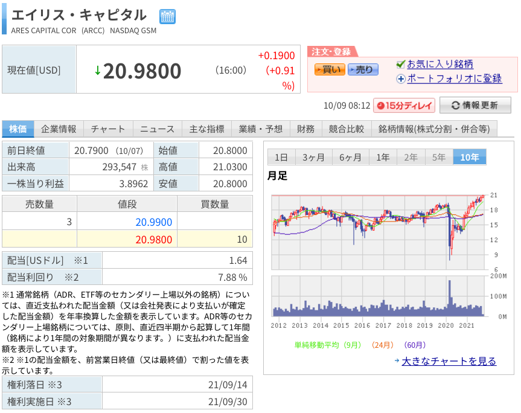
Task: Open the 業績・予想 tab
Action: 261,129
